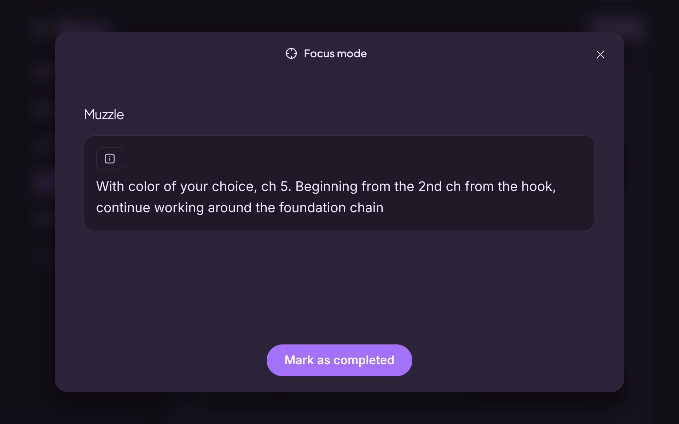Image resolution: width=679 pixels, height=424 pixels.
Task: Click the blurred purple sidebar item behind dialog
Action: point(43,182)
